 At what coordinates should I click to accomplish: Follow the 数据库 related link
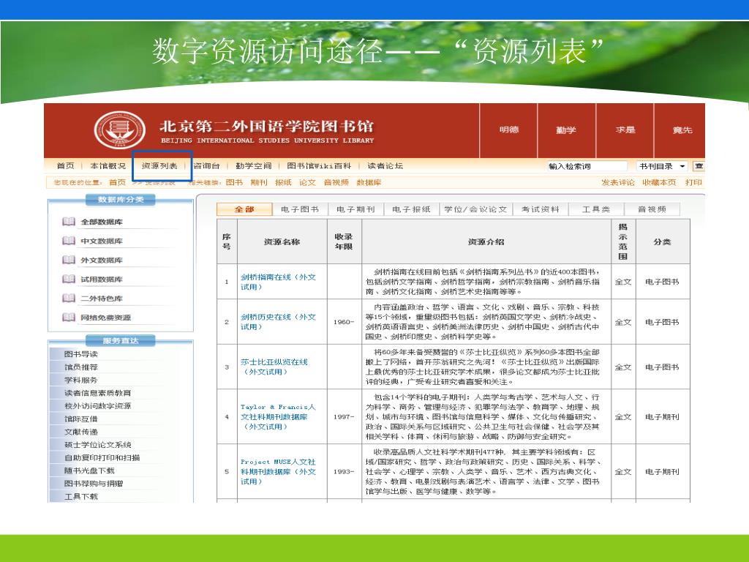(369, 182)
